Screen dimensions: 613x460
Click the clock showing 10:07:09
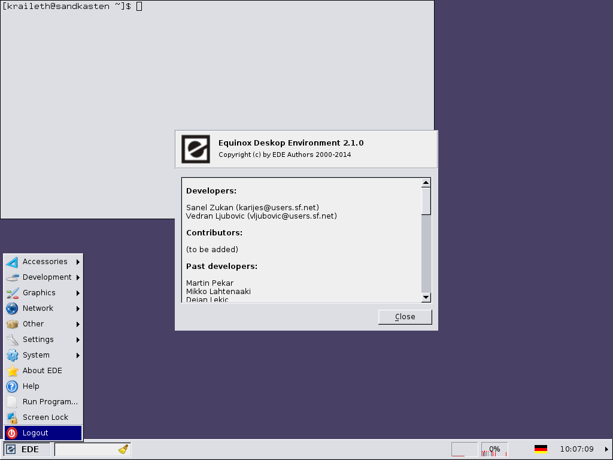(x=576, y=449)
